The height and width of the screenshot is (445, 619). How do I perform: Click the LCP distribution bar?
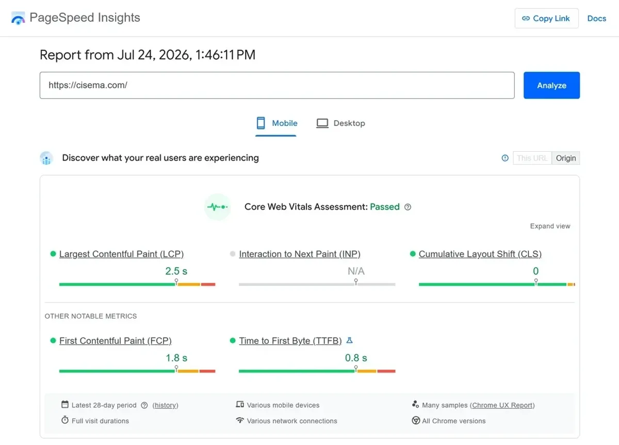[137, 284]
